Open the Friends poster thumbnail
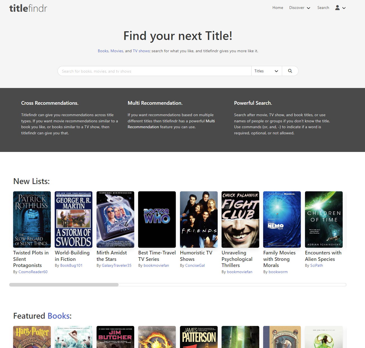The image size is (365, 348). tap(199, 219)
